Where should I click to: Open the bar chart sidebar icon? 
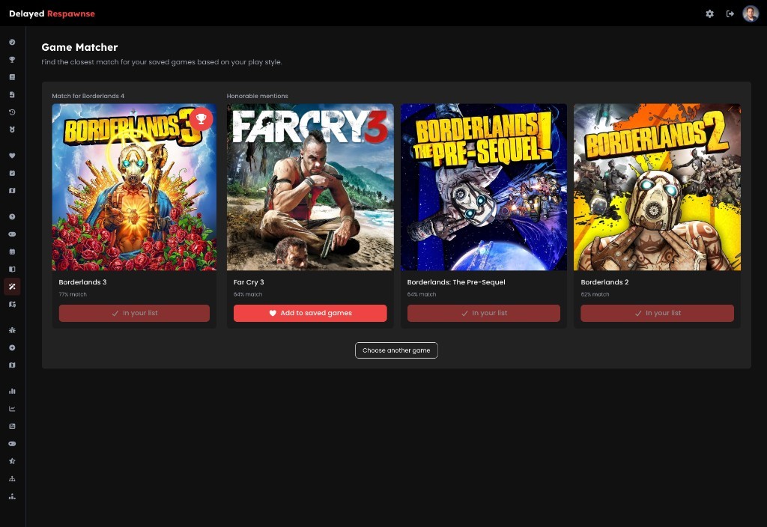pyautogui.click(x=12, y=391)
